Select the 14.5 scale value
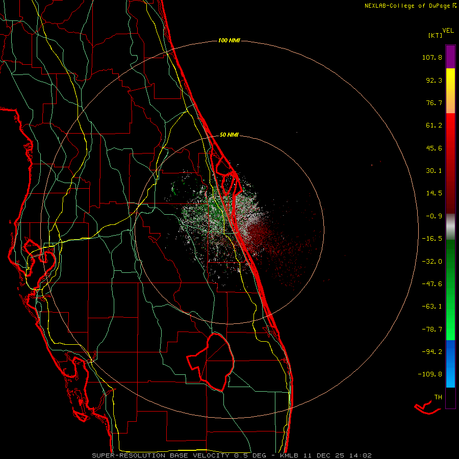The image size is (459, 459). point(434,193)
